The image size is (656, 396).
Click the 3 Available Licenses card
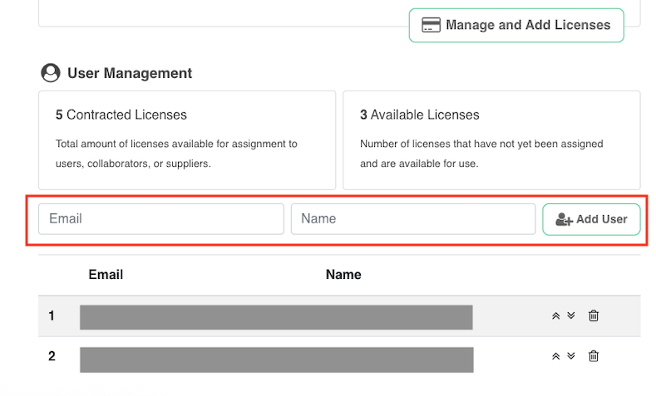[x=491, y=139]
